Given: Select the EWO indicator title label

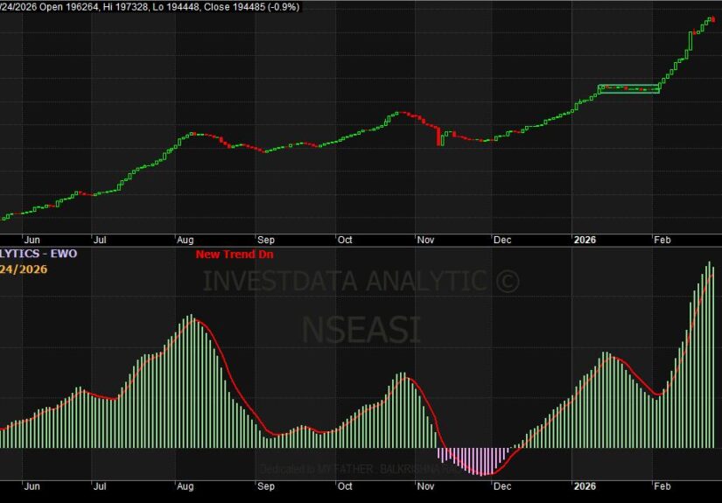Looking at the screenshot, I should [x=39, y=254].
